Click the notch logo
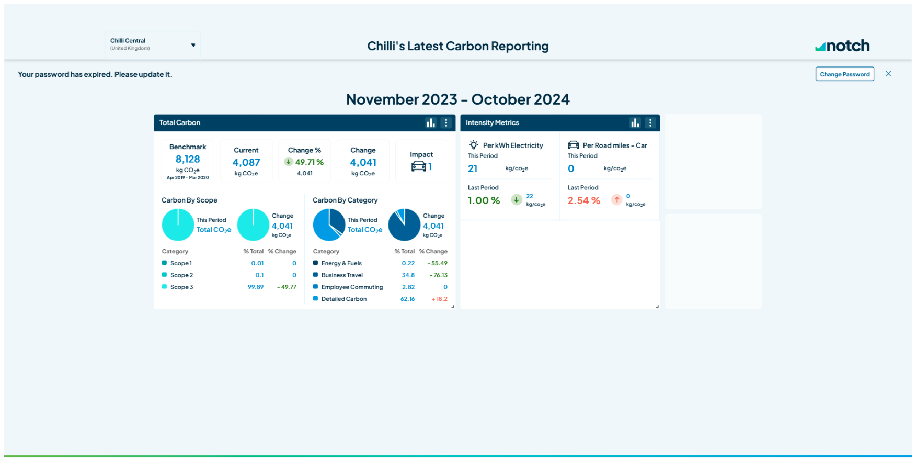Viewport: 916px width, 461px height. point(842,46)
